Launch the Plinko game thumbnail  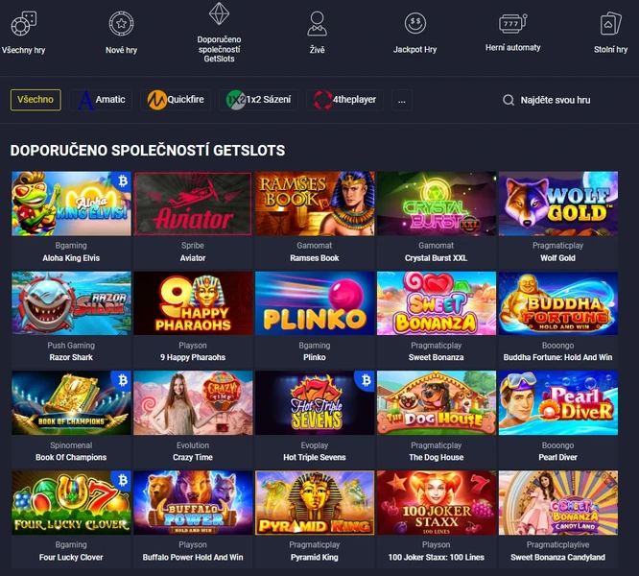pyautogui.click(x=315, y=303)
